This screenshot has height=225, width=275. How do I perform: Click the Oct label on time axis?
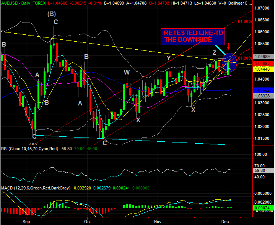(88, 221)
